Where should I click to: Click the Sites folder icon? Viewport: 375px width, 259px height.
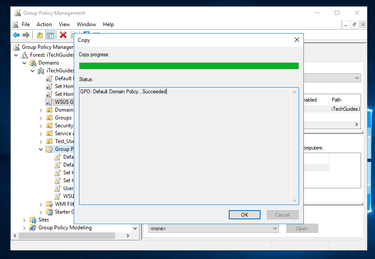[33, 220]
